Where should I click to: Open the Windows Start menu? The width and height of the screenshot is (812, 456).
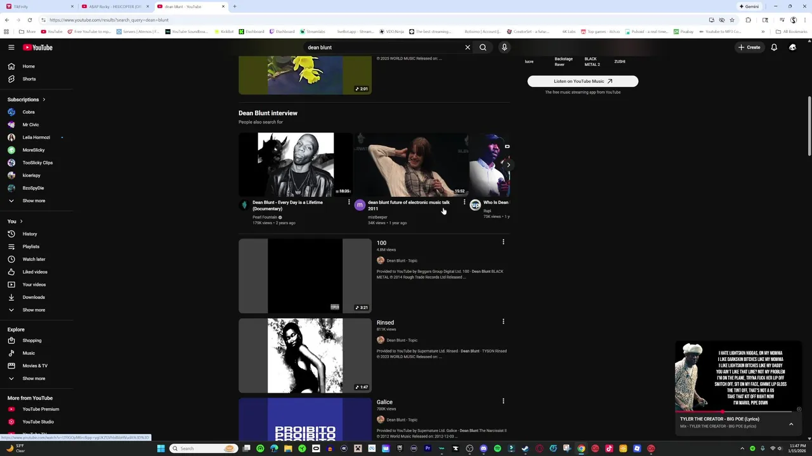(x=160, y=448)
